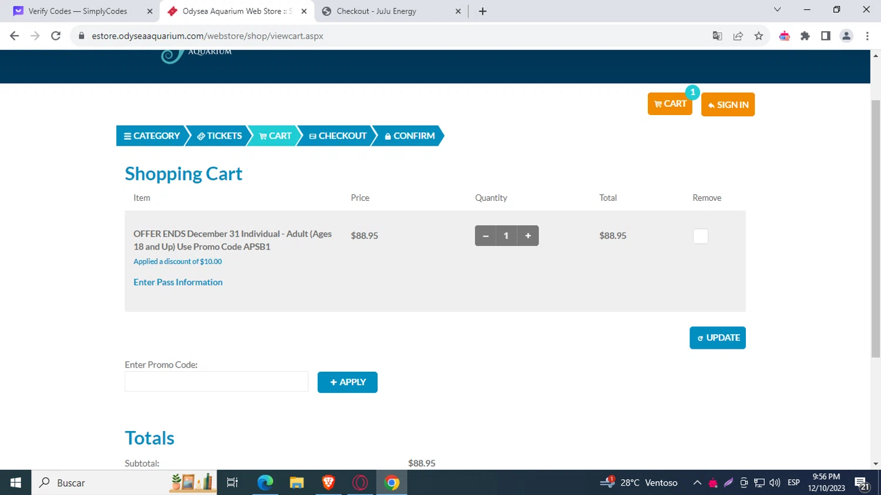881x495 pixels.
Task: Launch Microsoft Edge from taskbar
Action: pos(265,483)
